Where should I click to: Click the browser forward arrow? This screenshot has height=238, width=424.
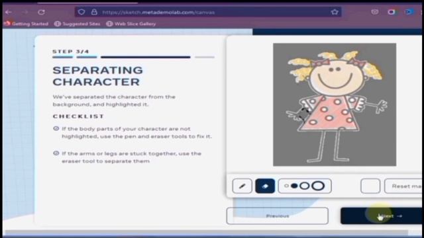pos(25,12)
